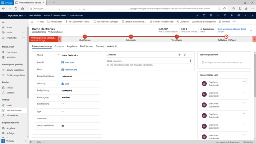Open quick create with the plus icon
The height and width of the screenshot is (144, 256).
218,15
